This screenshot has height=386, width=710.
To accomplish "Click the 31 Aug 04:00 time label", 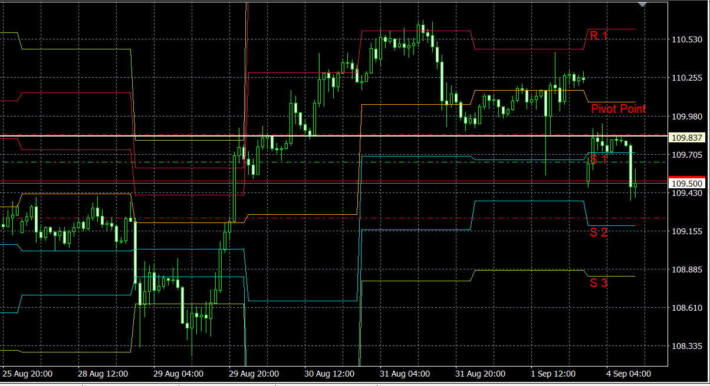I will [405, 374].
